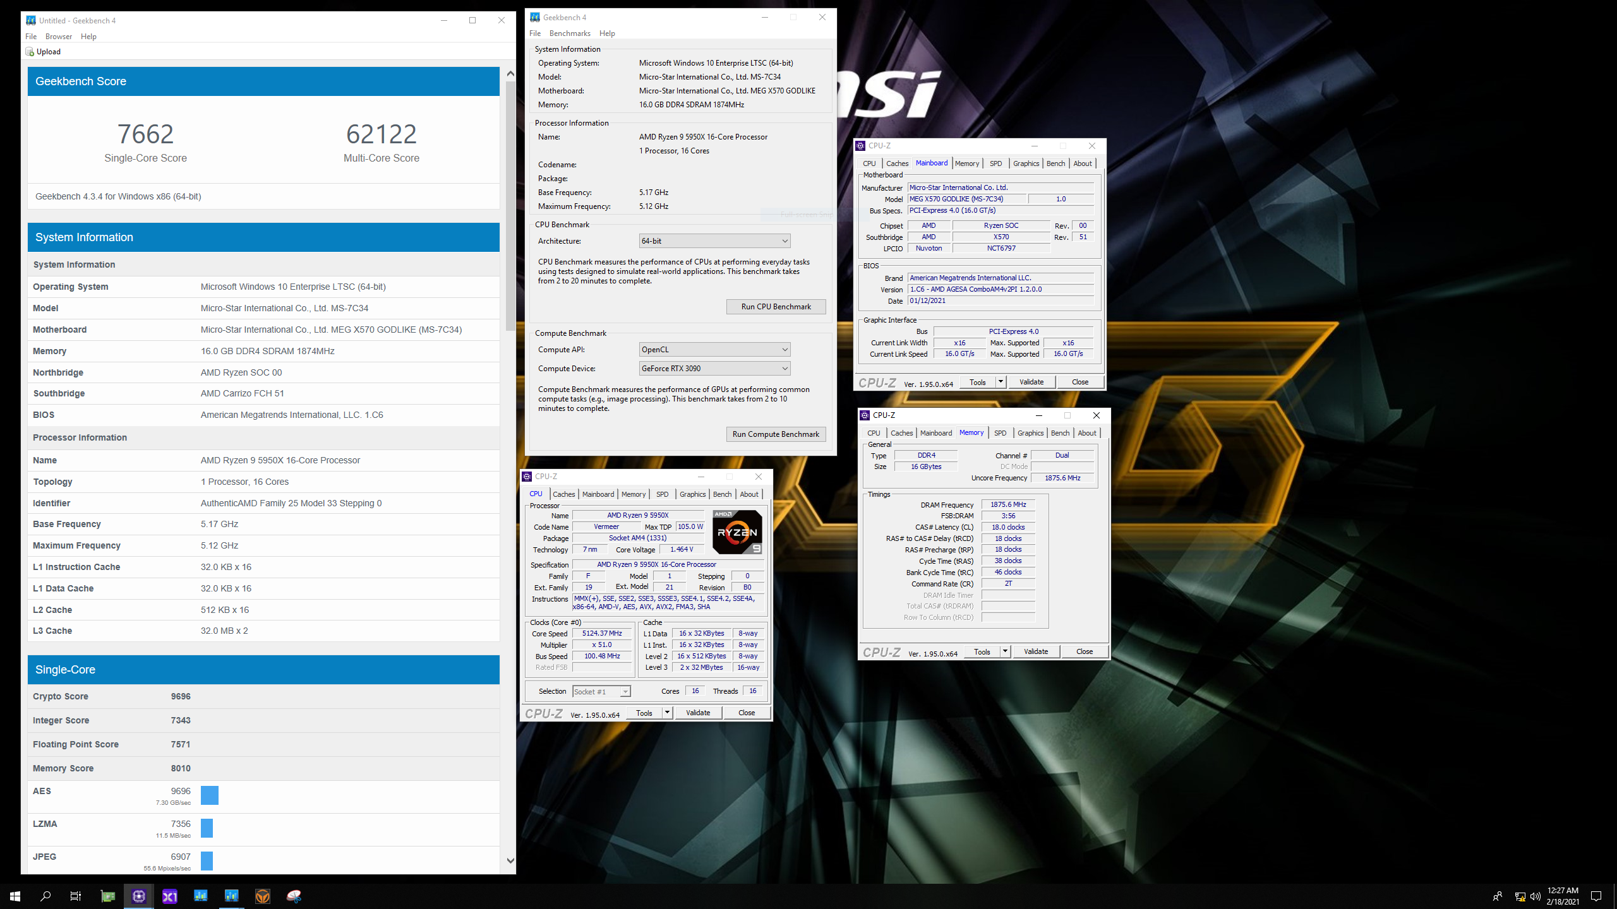1617x909 pixels.
Task: Open Graphics tab in CPU-Z processor window
Action: 693,494
